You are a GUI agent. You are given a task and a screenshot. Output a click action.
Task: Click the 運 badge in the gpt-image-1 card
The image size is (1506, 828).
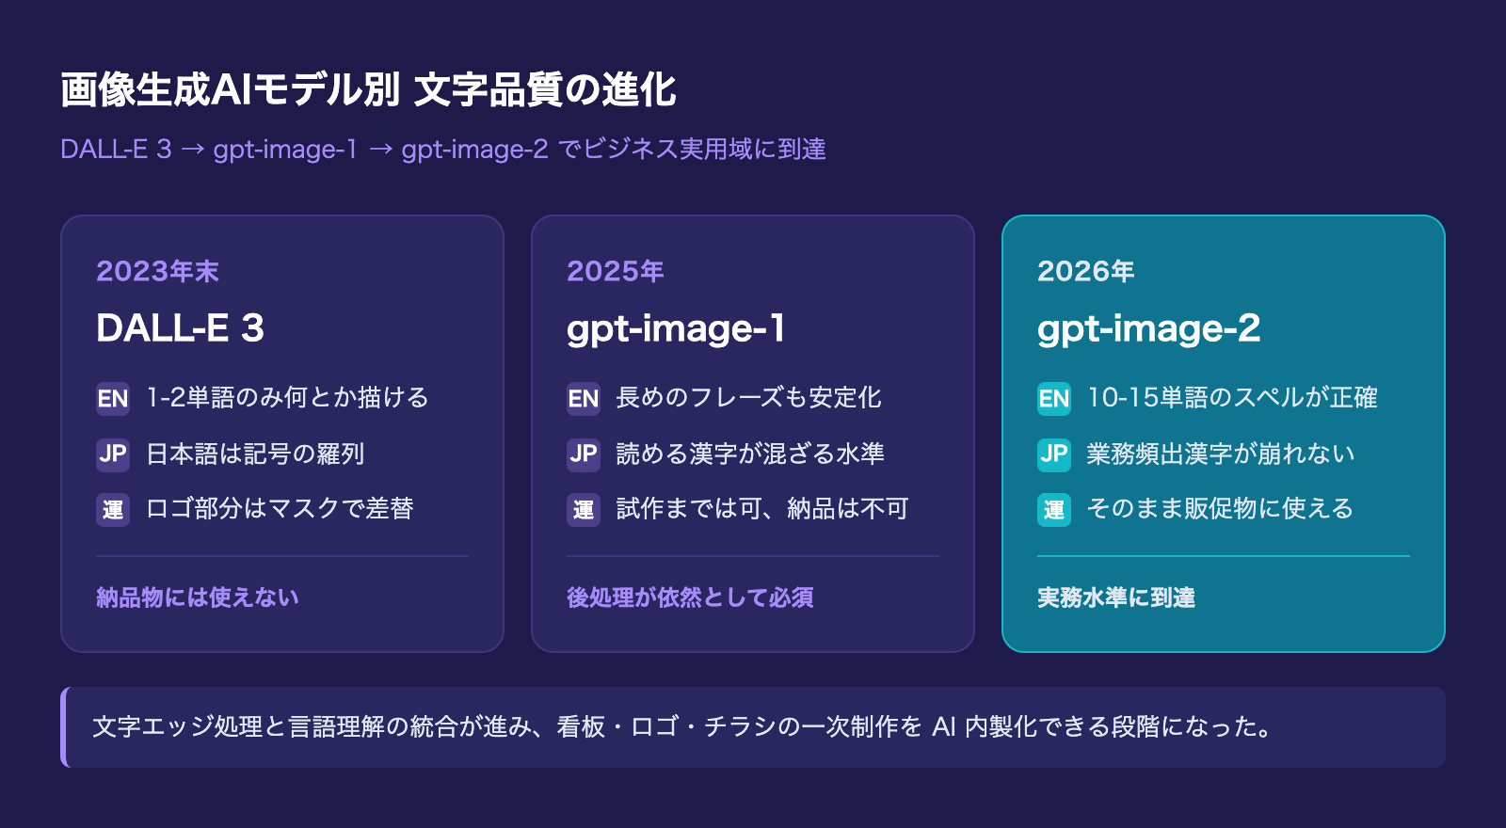pos(584,509)
